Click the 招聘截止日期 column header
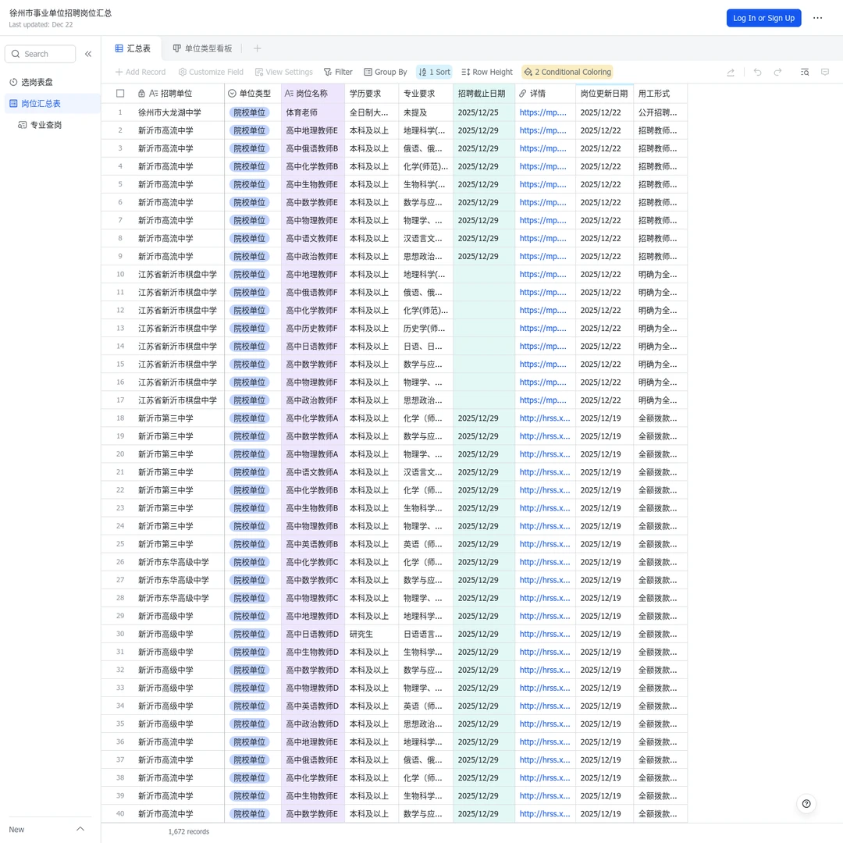 coord(484,94)
